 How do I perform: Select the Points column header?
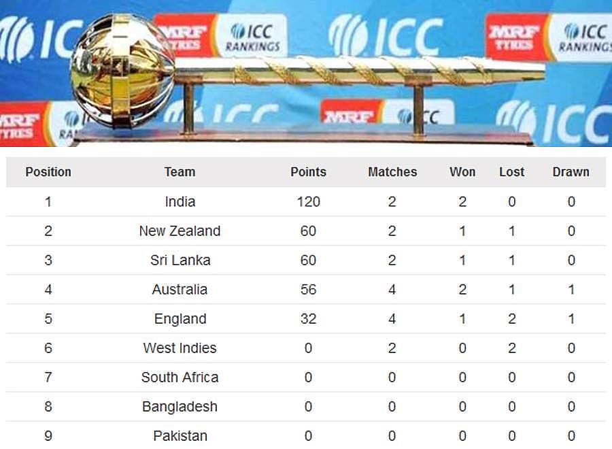point(308,172)
